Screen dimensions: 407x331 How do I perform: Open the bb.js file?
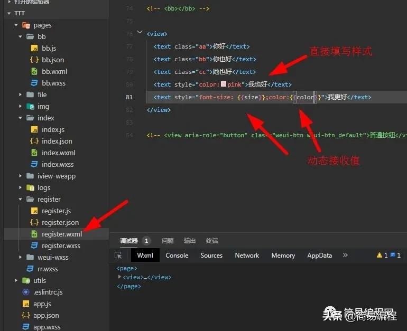pyautogui.click(x=49, y=48)
